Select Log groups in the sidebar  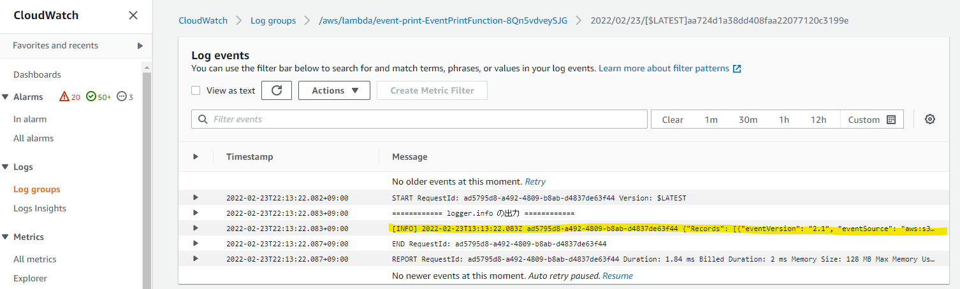[37, 189]
